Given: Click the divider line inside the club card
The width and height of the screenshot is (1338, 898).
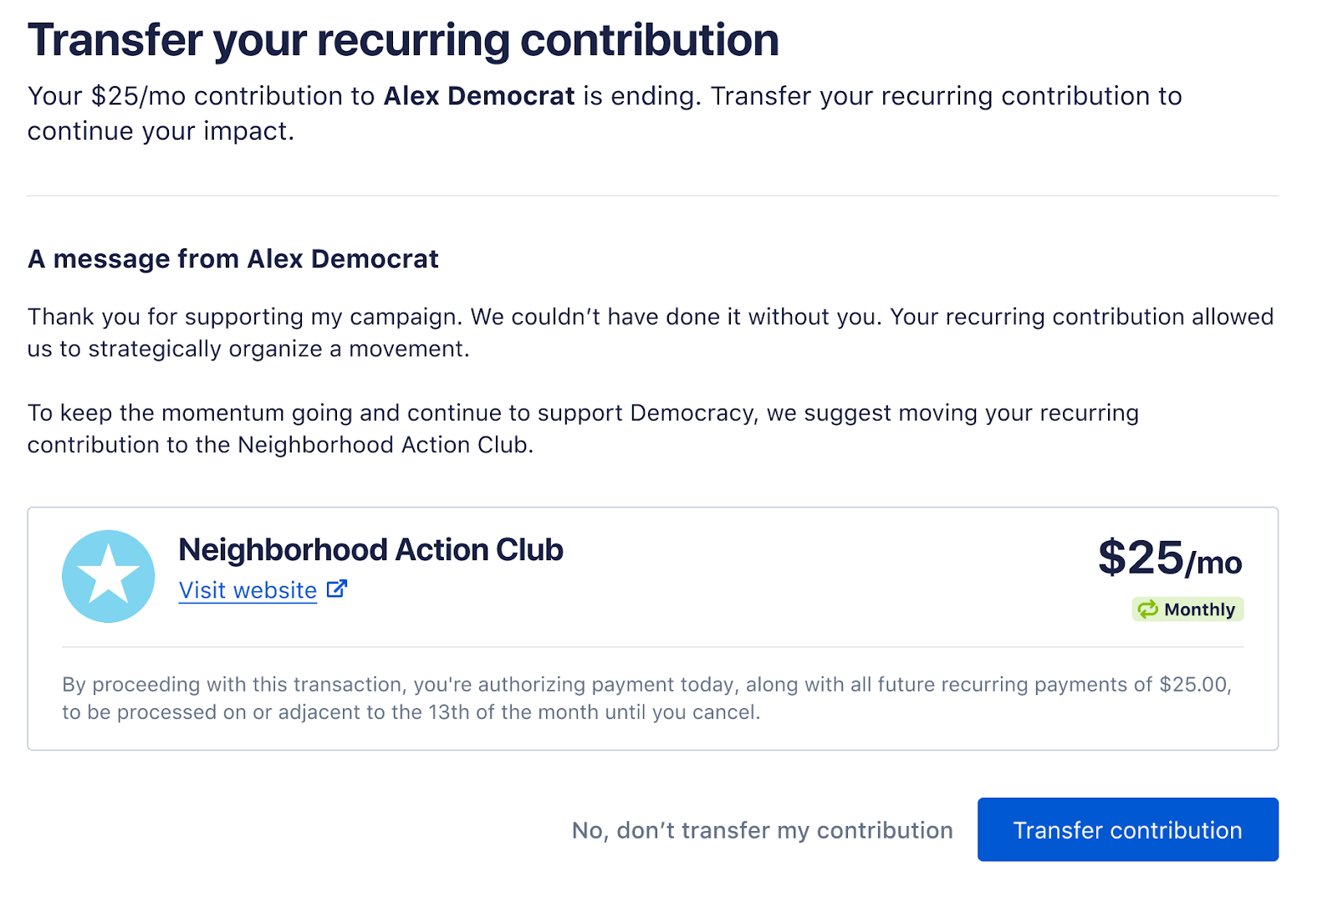Looking at the screenshot, I should pyautogui.click(x=652, y=646).
